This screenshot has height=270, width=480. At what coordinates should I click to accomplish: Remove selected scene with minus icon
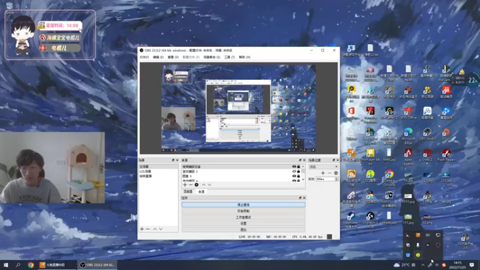148,229
